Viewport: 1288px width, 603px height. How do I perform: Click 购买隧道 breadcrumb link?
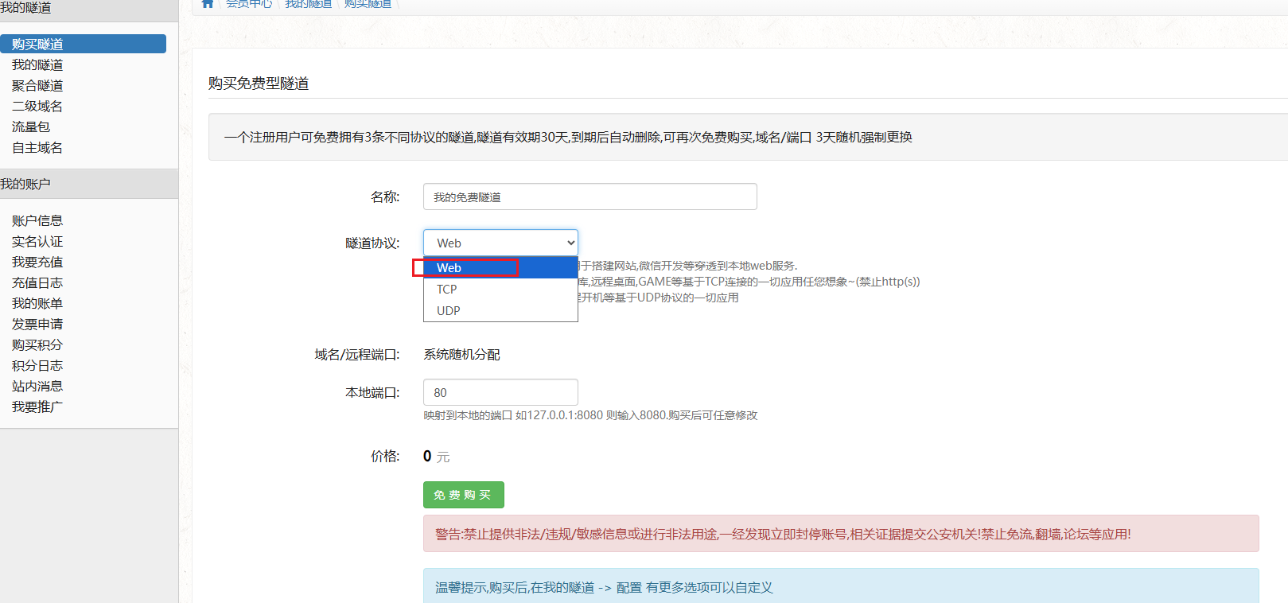click(368, 3)
